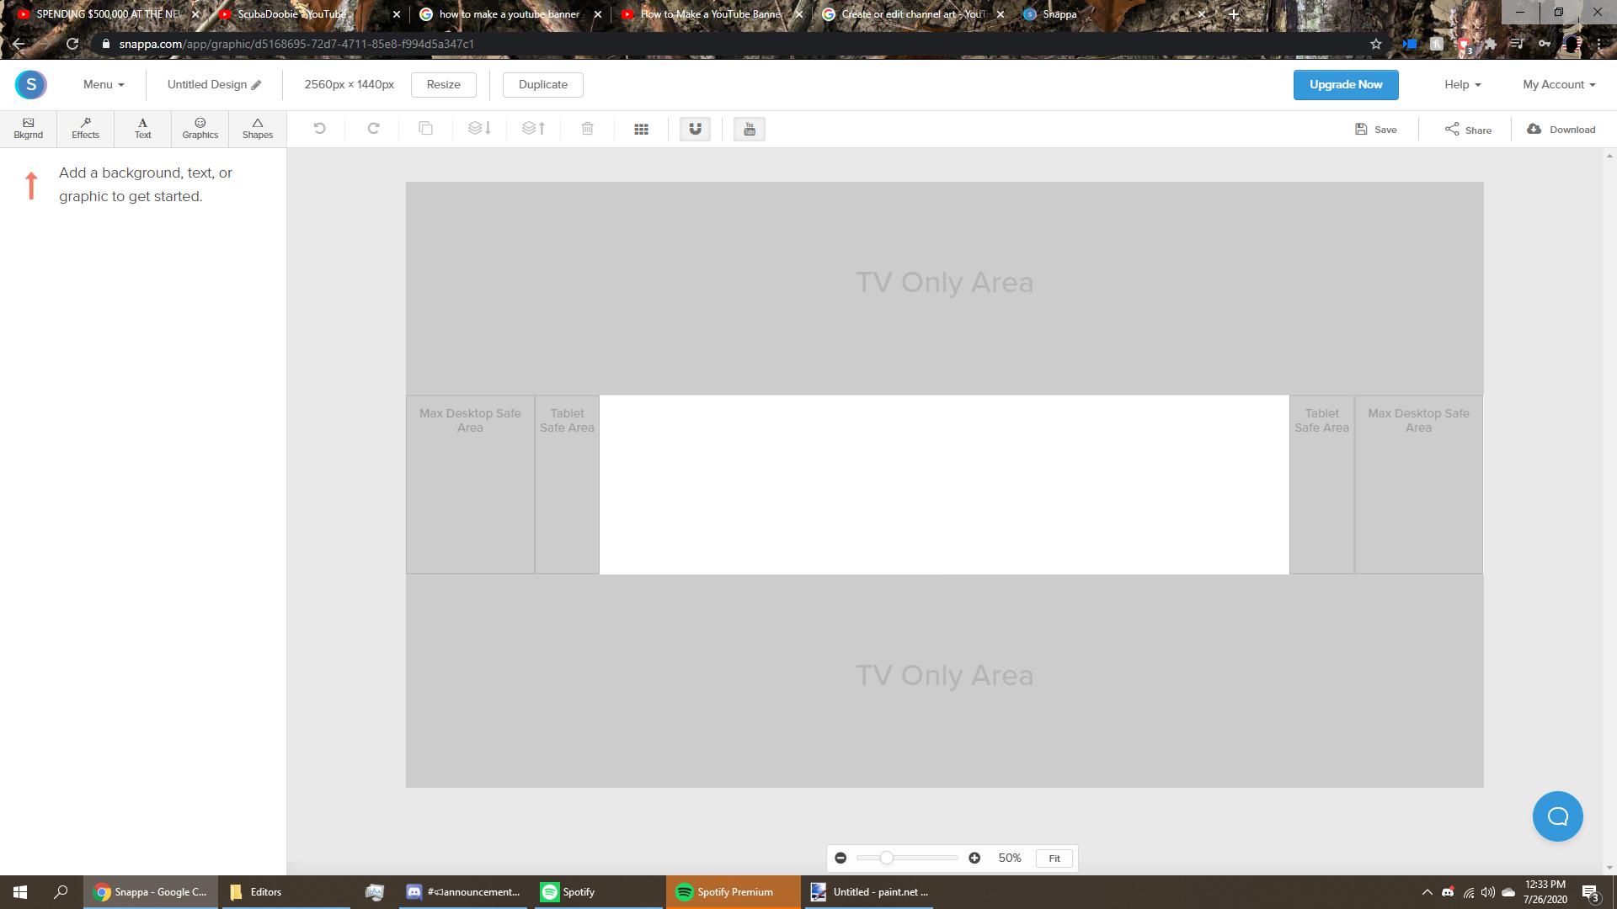Open the blue chat support bubble

[1557, 816]
